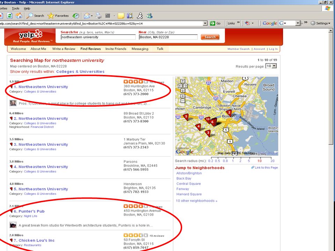Image resolution: width=335 pixels, height=251 pixels.
Task: Expand the Links toolbar chevron
Action: 238,22
